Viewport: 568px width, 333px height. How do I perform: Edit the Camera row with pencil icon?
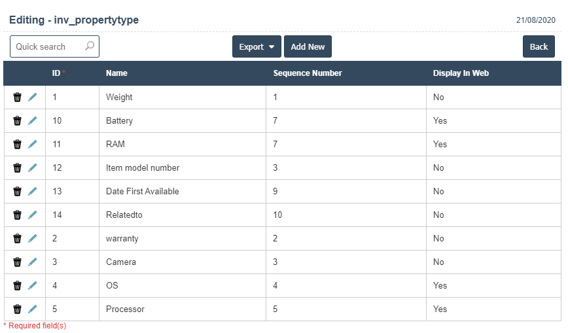(32, 262)
